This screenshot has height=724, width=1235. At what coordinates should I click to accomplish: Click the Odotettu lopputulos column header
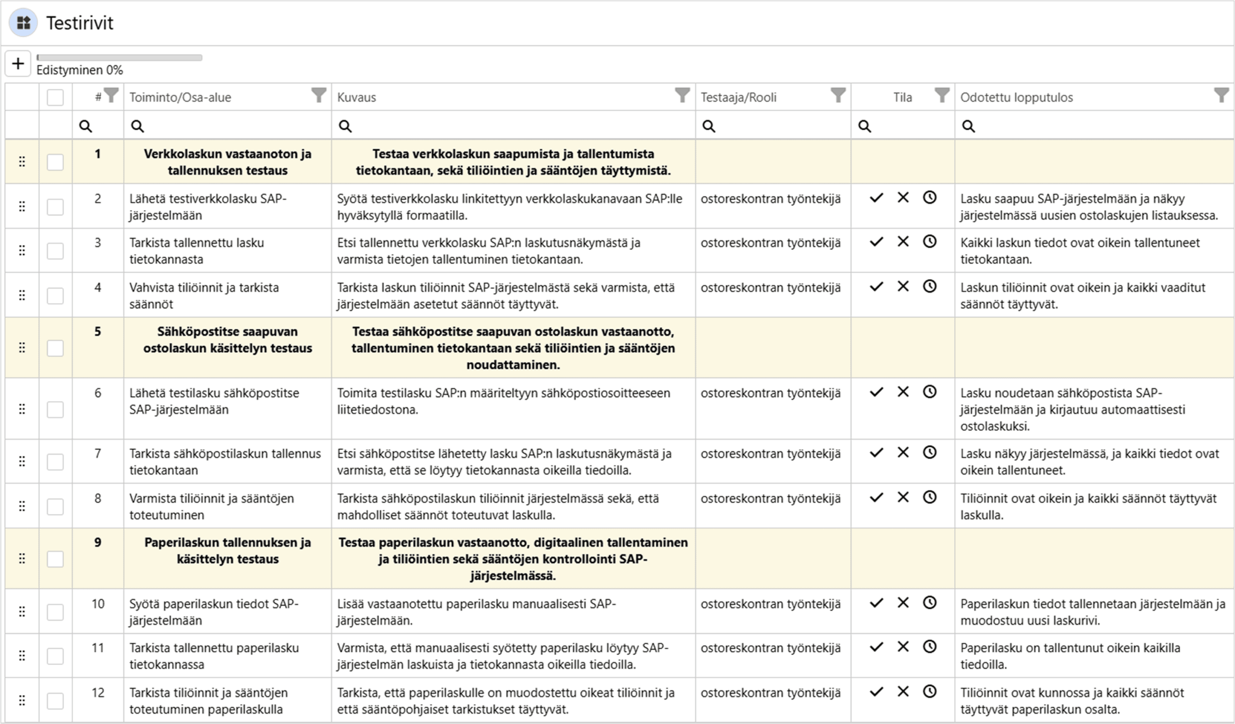[1016, 97]
